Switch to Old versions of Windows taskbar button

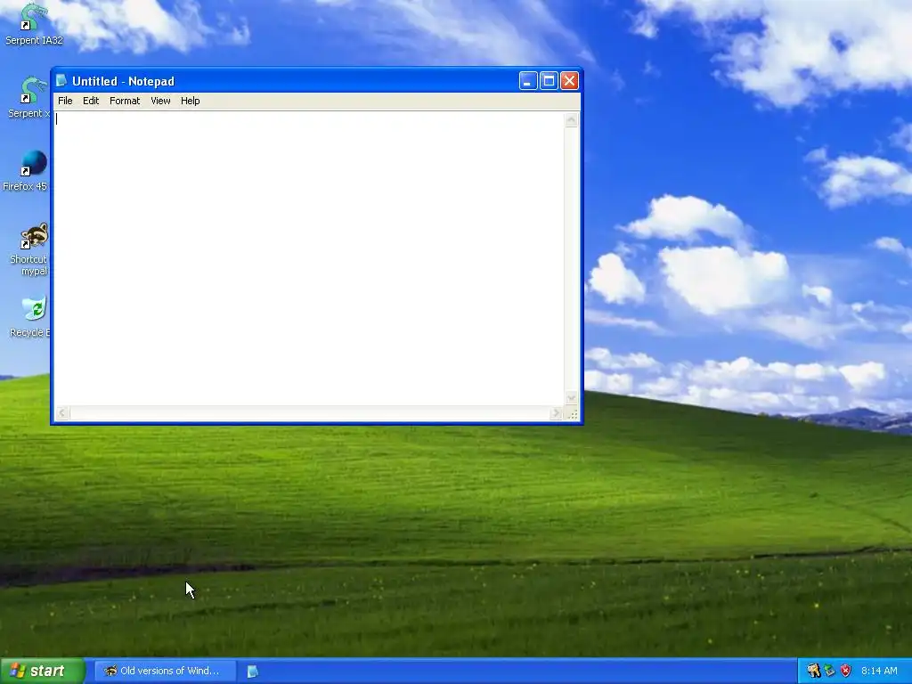pyautogui.click(x=165, y=671)
